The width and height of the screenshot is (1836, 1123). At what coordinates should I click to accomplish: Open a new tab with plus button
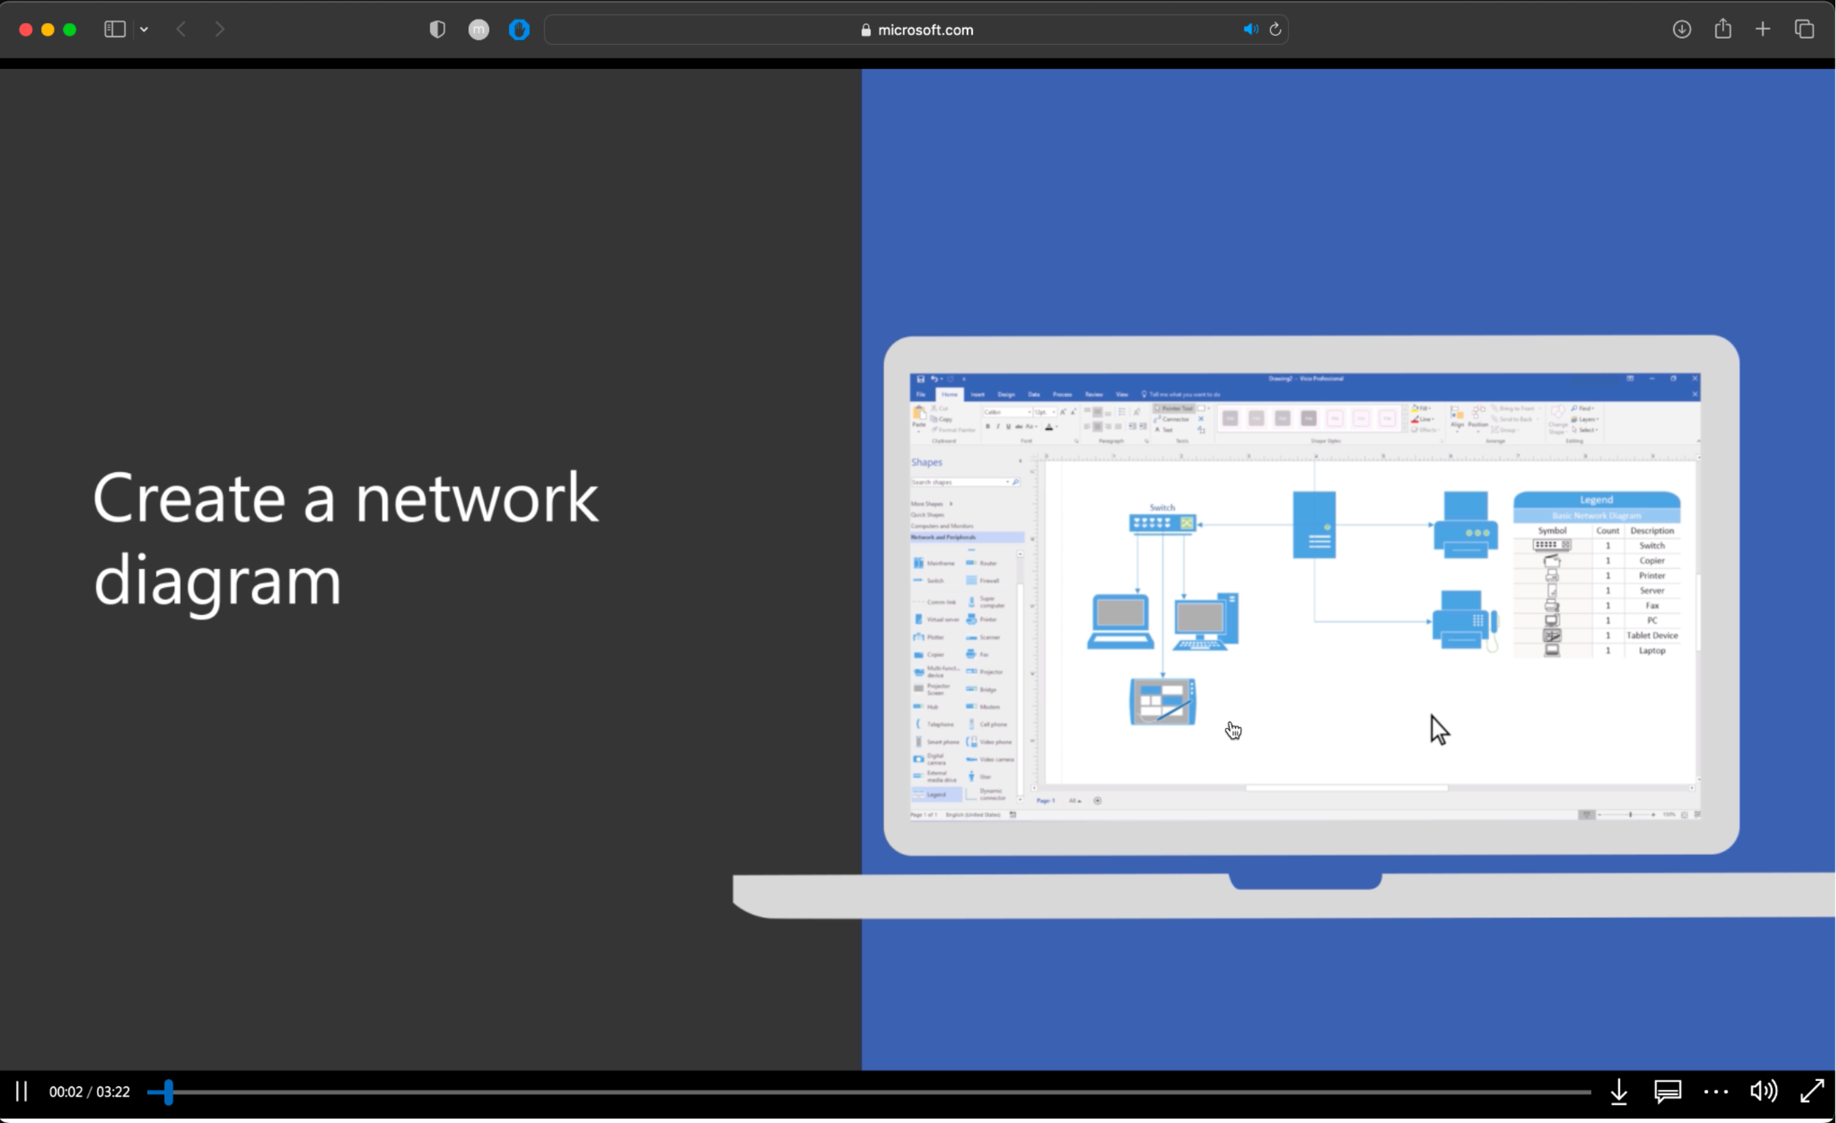pyautogui.click(x=1763, y=29)
